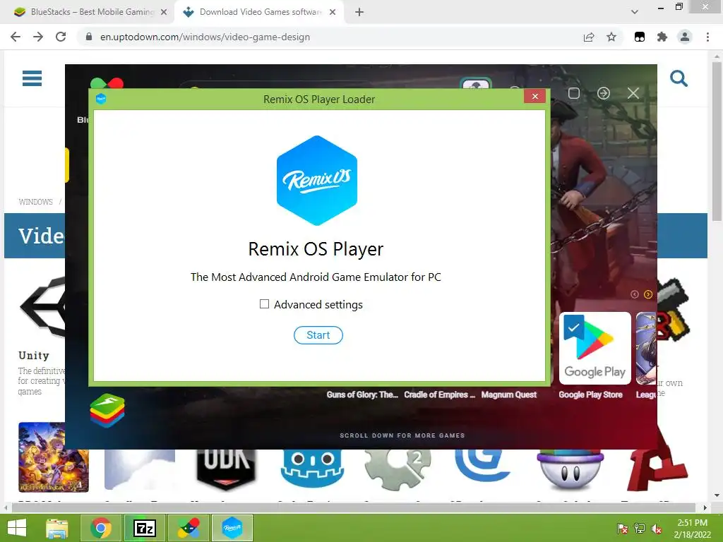Open the Godot engine icon

click(x=312, y=469)
